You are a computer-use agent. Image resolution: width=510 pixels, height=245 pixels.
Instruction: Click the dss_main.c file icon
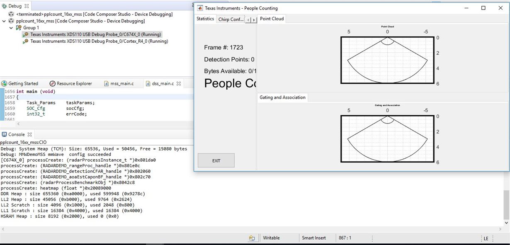[149, 83]
